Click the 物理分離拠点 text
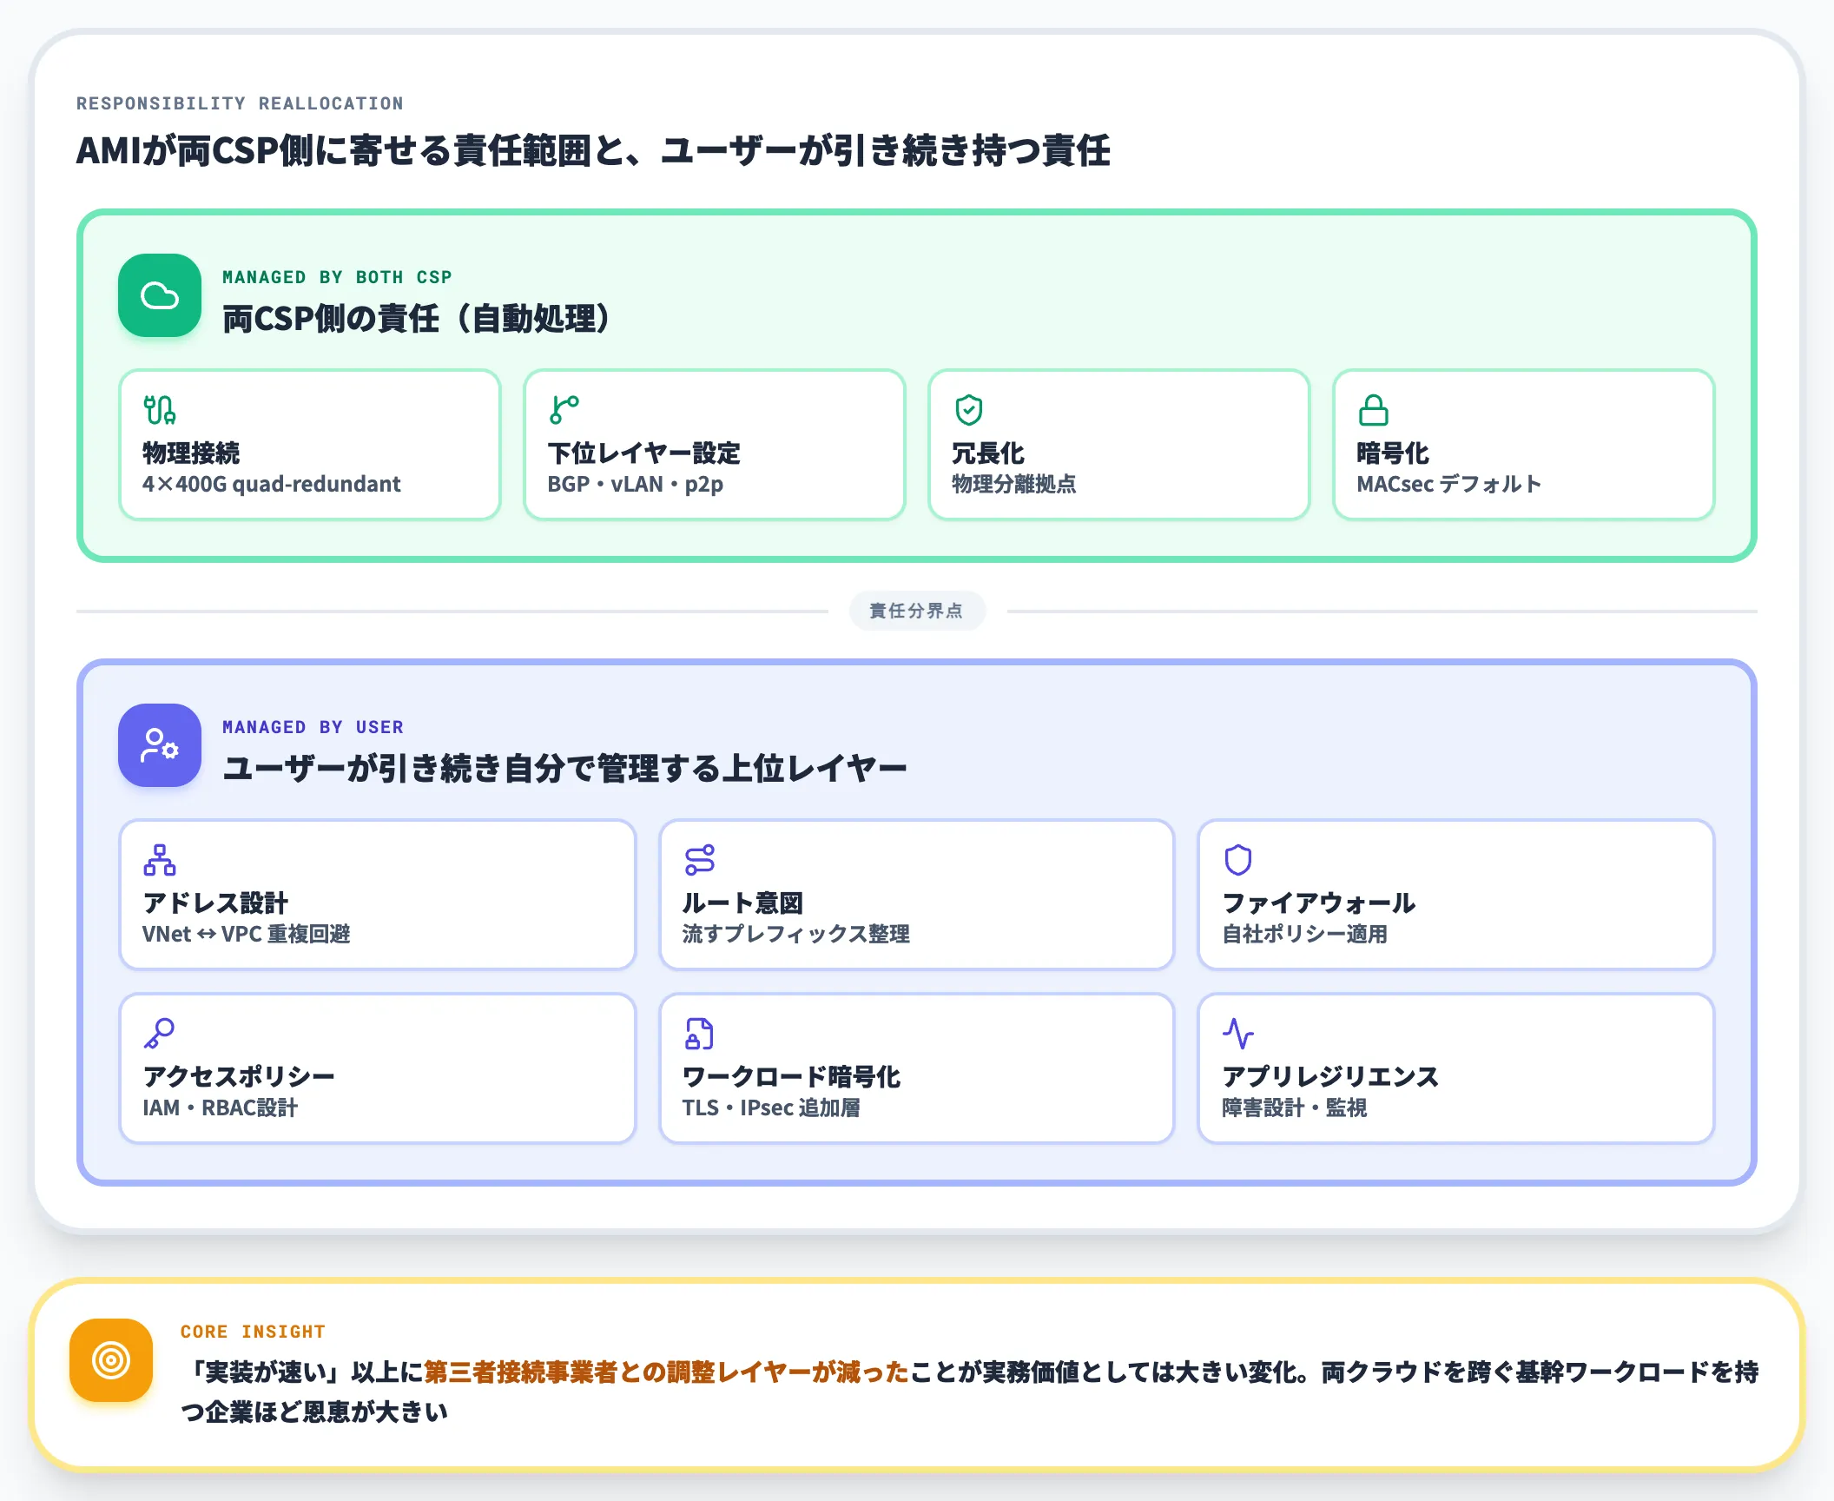This screenshot has height=1501, width=1834. (1013, 484)
